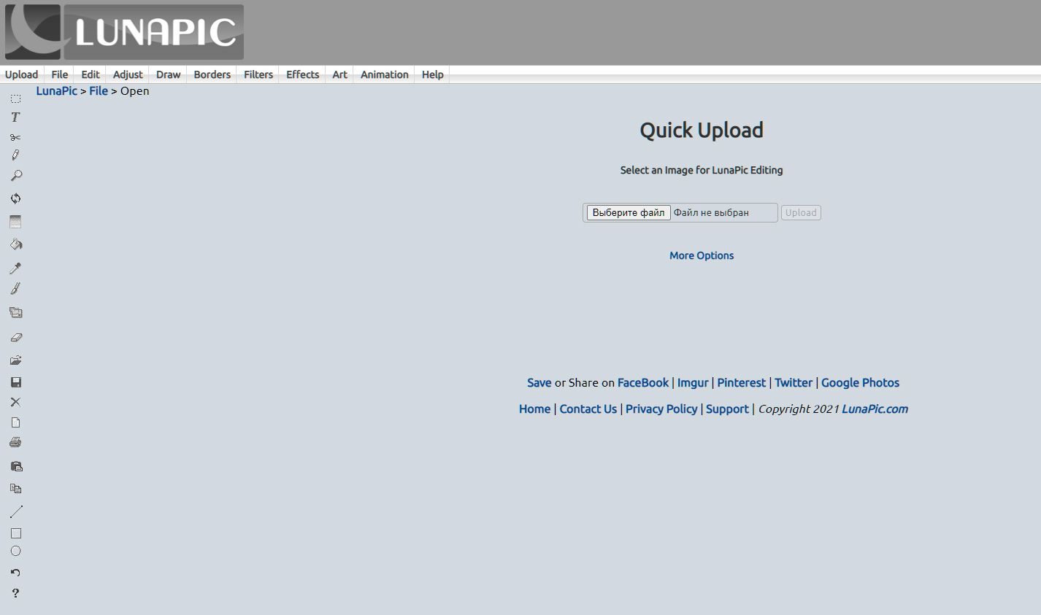1041x615 pixels.
Task: Click the LunaPic breadcrumb link
Action: (57, 91)
